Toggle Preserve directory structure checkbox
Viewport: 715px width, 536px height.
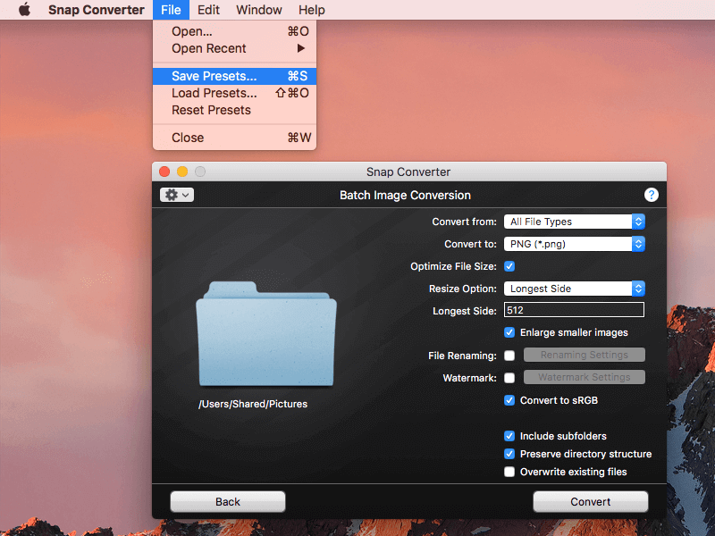pyautogui.click(x=509, y=454)
